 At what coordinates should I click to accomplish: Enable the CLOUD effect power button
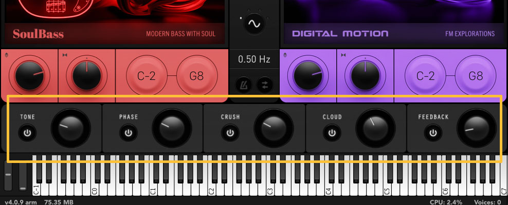[332, 133]
